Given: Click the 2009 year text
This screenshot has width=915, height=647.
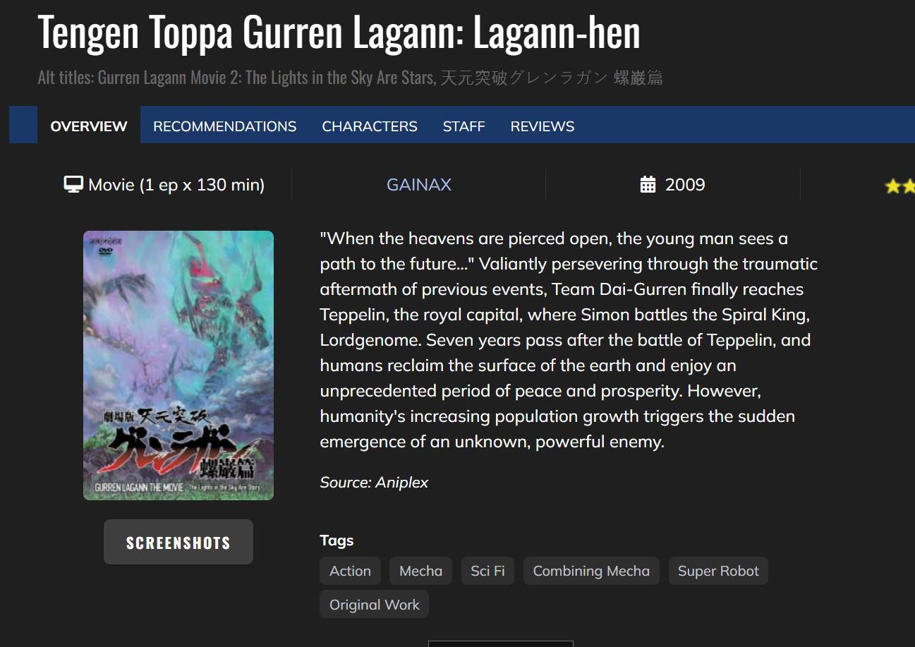Looking at the screenshot, I should [x=685, y=185].
